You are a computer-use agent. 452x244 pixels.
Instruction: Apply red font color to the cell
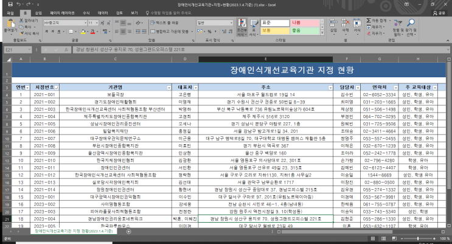point(92,32)
